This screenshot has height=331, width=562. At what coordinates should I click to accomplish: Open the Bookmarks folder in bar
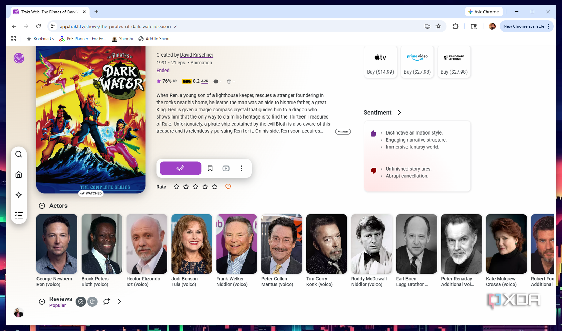[40, 39]
